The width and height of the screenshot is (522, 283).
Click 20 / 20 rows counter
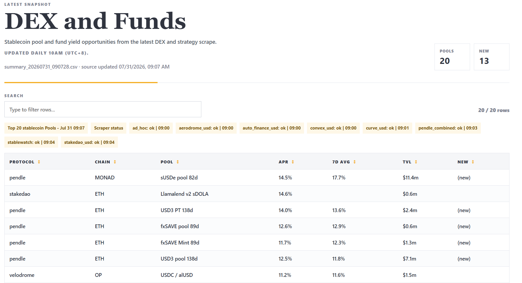tap(494, 110)
